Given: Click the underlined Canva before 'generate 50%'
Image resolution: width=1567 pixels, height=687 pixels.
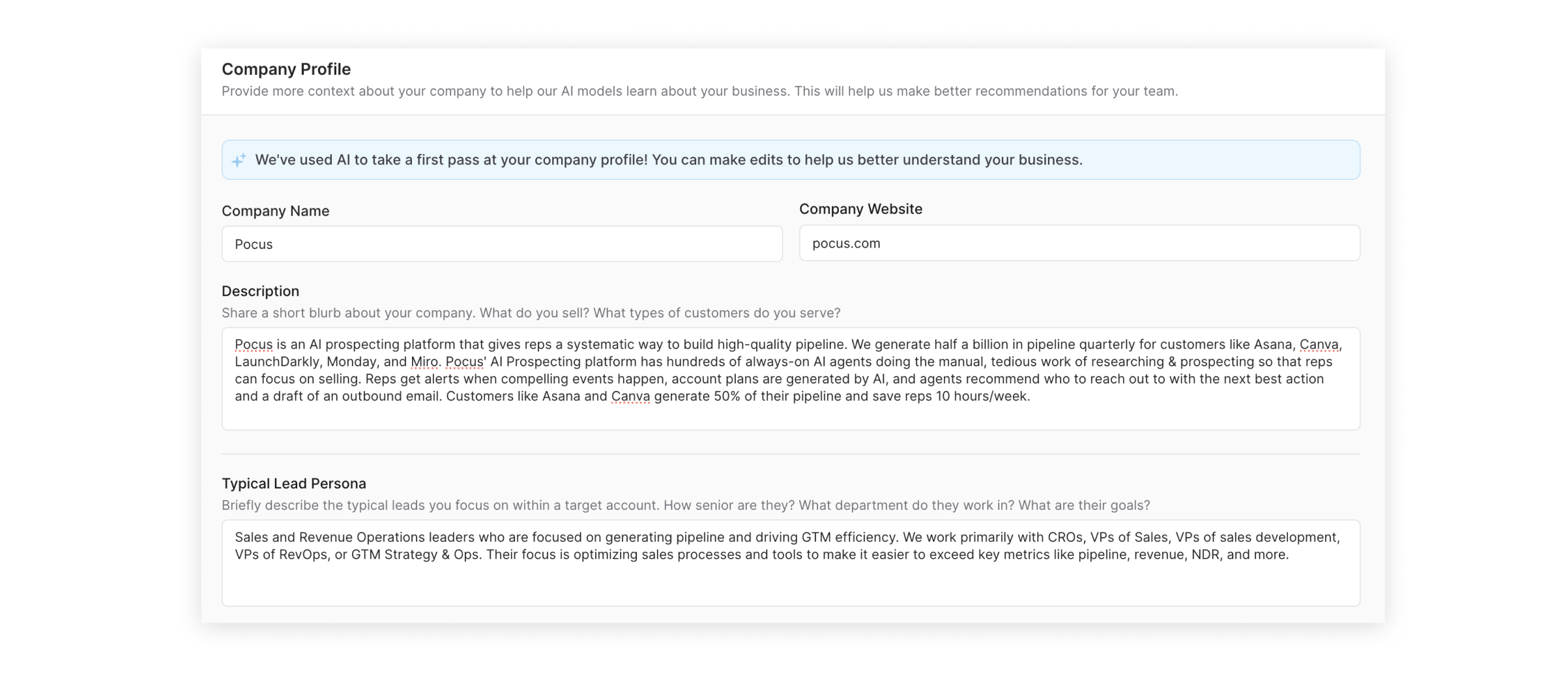Looking at the screenshot, I should pos(630,396).
